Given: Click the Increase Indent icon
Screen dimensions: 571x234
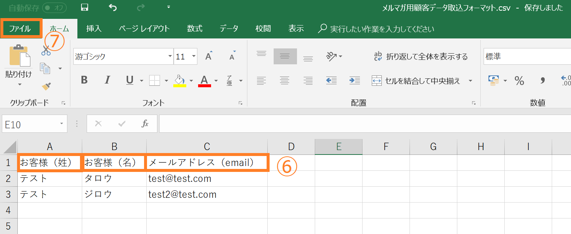Looking at the screenshot, I should 354,80.
